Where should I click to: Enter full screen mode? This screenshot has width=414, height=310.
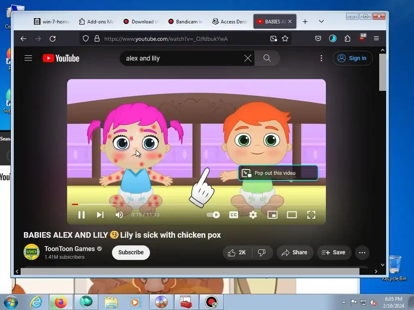[311, 215]
